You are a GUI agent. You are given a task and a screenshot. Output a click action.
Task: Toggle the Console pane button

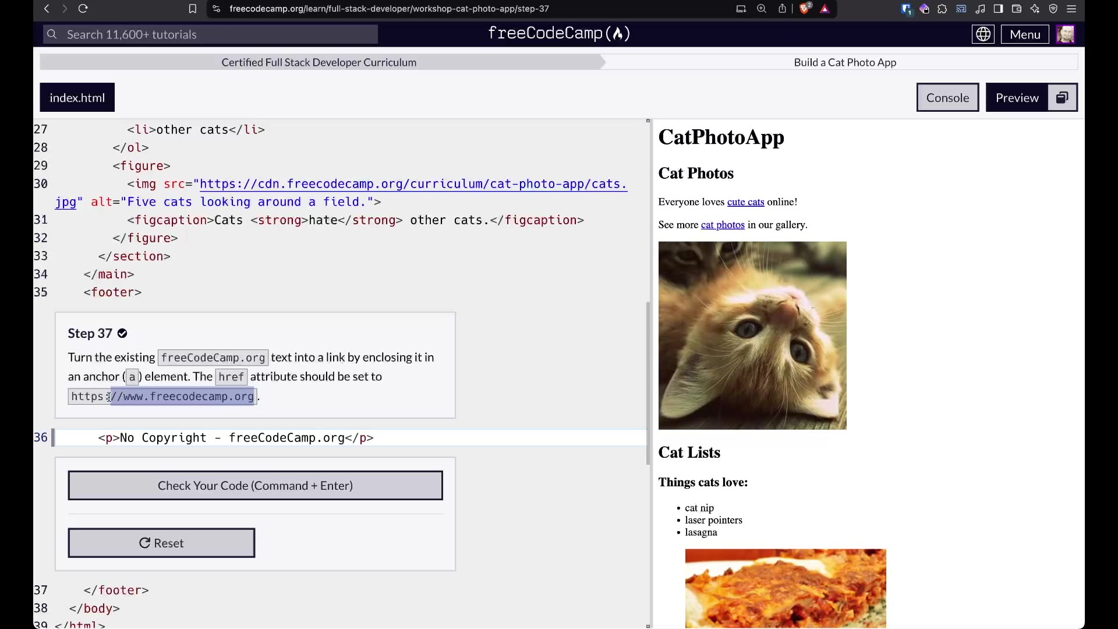pyautogui.click(x=947, y=97)
